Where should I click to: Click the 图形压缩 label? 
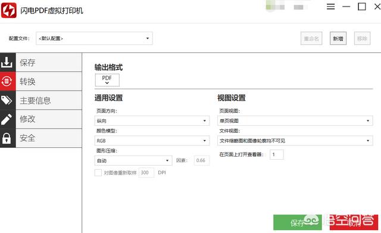107,151
